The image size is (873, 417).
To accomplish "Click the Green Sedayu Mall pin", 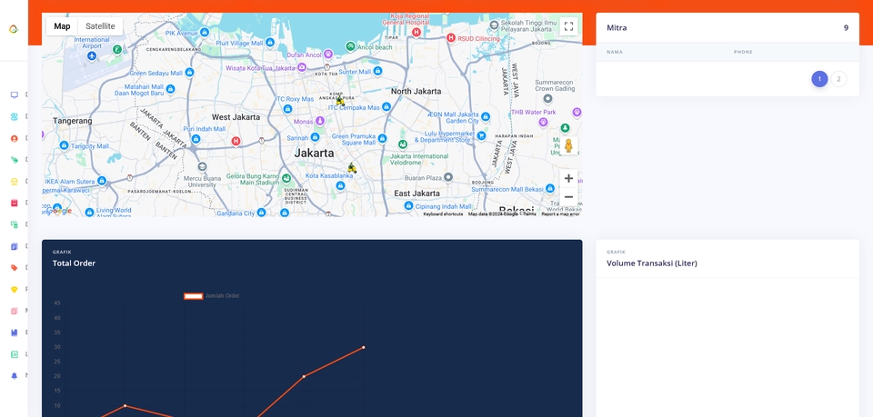I will pos(189,73).
